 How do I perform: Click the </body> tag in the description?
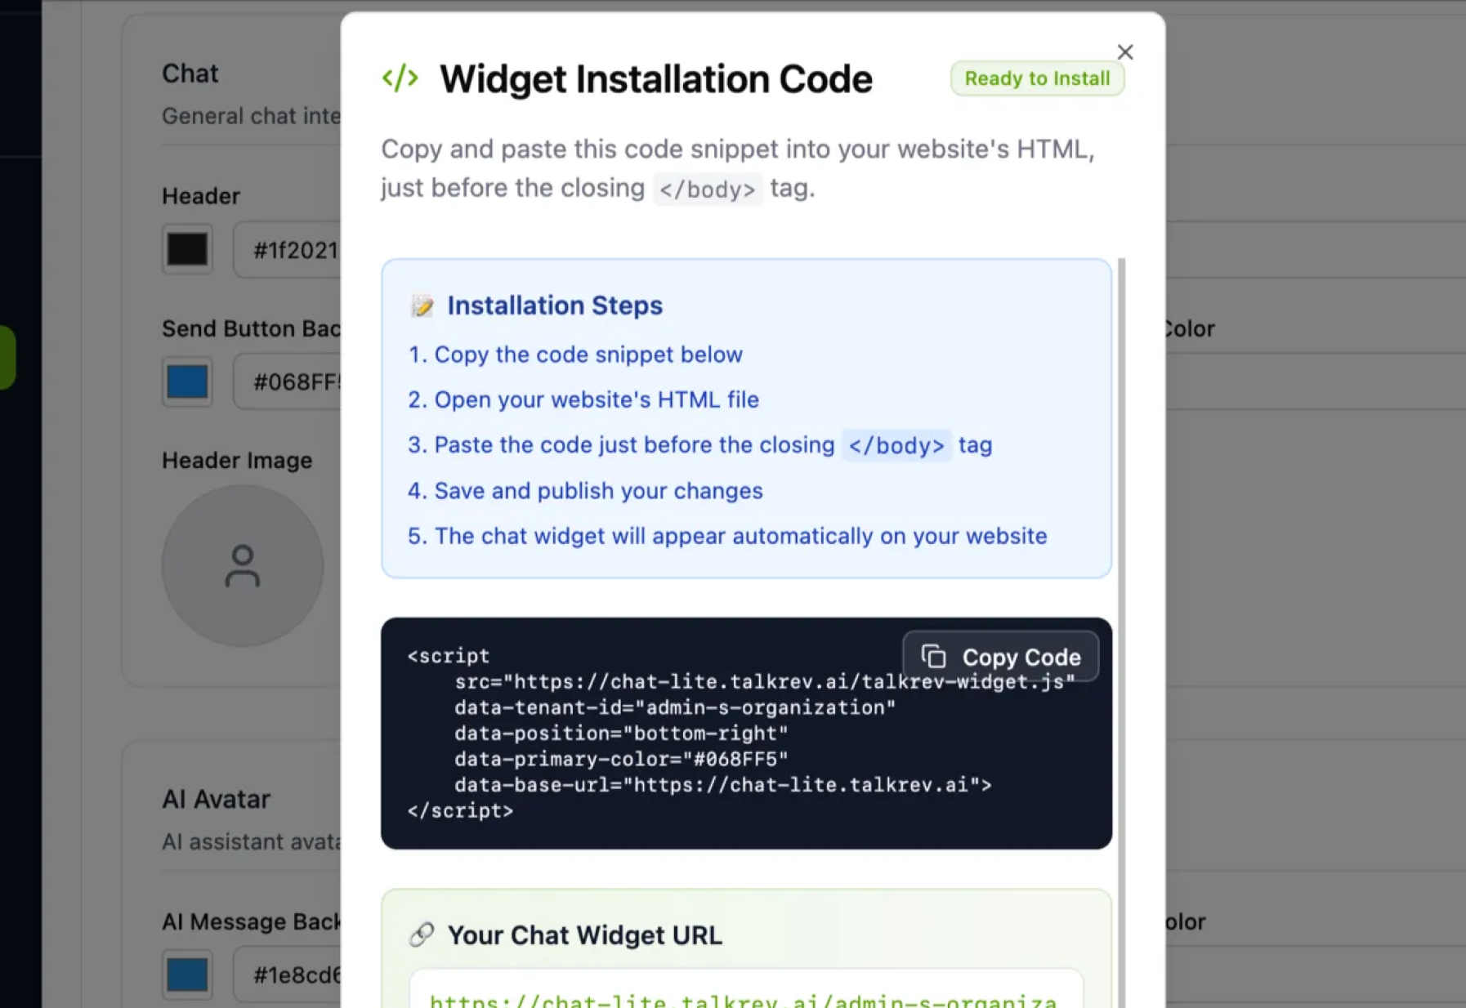708,190
